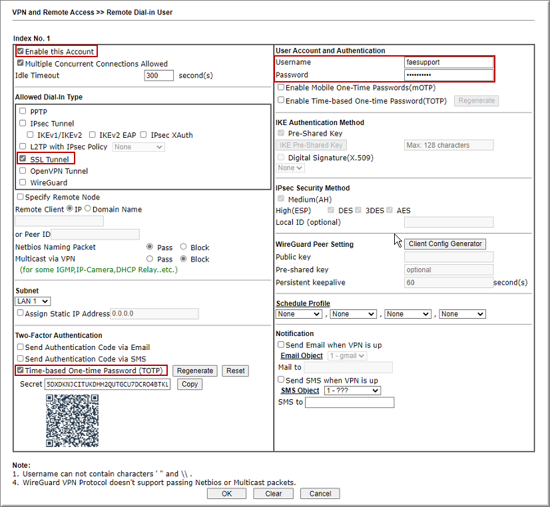Check Assign Static IP Address
This screenshot has height=507, width=550.
tap(21, 313)
